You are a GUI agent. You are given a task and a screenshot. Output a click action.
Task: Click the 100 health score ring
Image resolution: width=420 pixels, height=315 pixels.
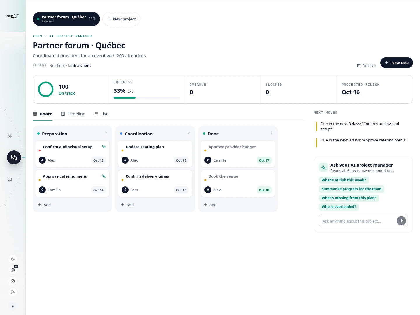pos(46,89)
